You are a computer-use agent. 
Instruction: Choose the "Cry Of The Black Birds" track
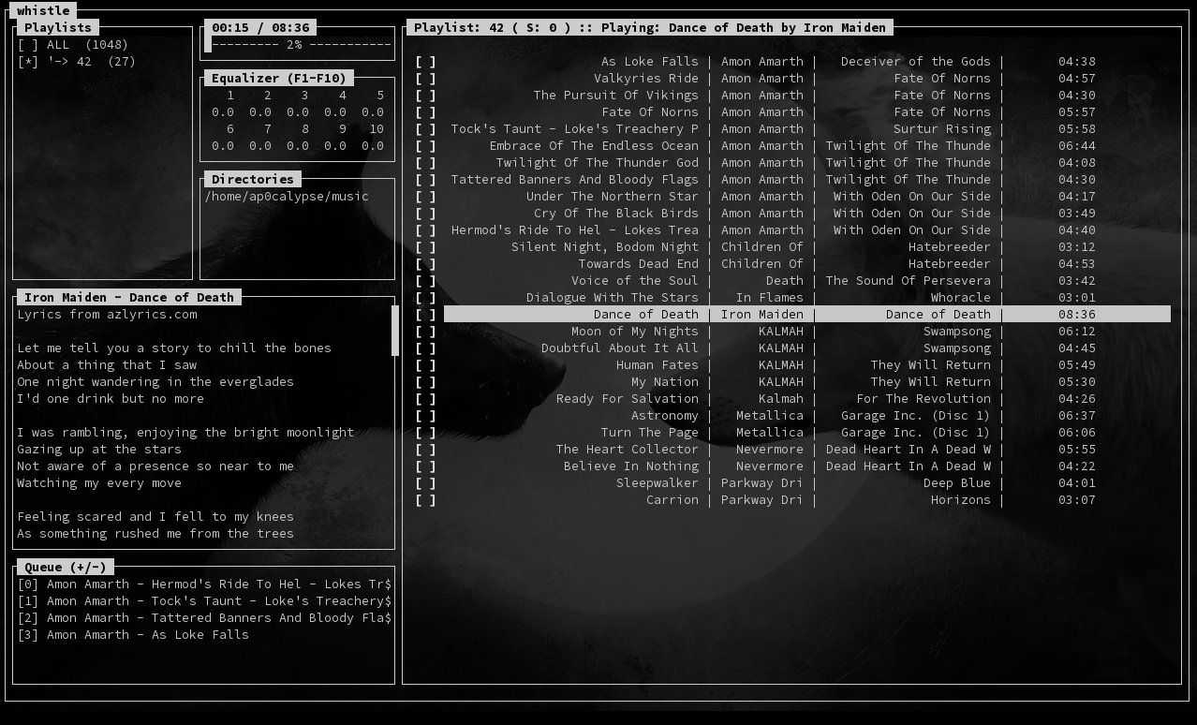coord(616,214)
